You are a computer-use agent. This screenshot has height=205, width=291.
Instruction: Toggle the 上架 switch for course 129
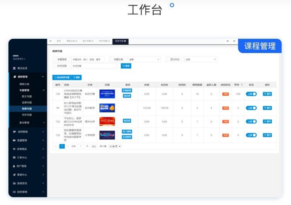[x=251, y=135]
